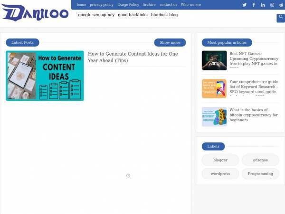Click the clock icon below the post
Viewport: 285px width, 214px height.
pos(128,175)
